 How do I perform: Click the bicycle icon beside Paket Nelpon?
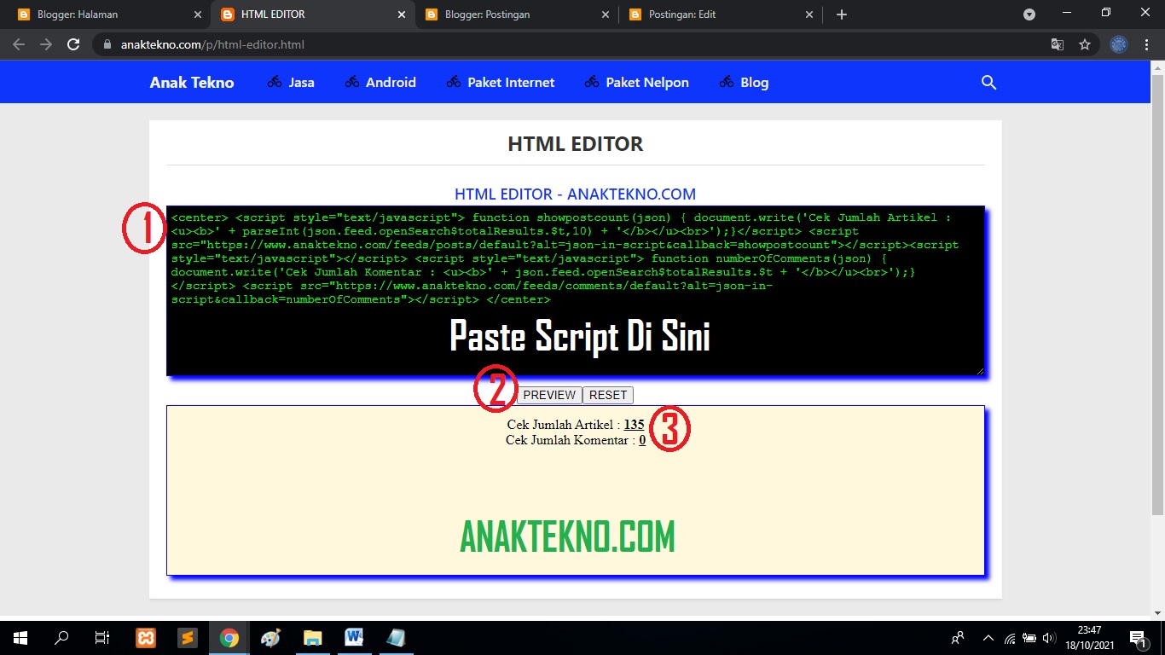[x=592, y=83]
